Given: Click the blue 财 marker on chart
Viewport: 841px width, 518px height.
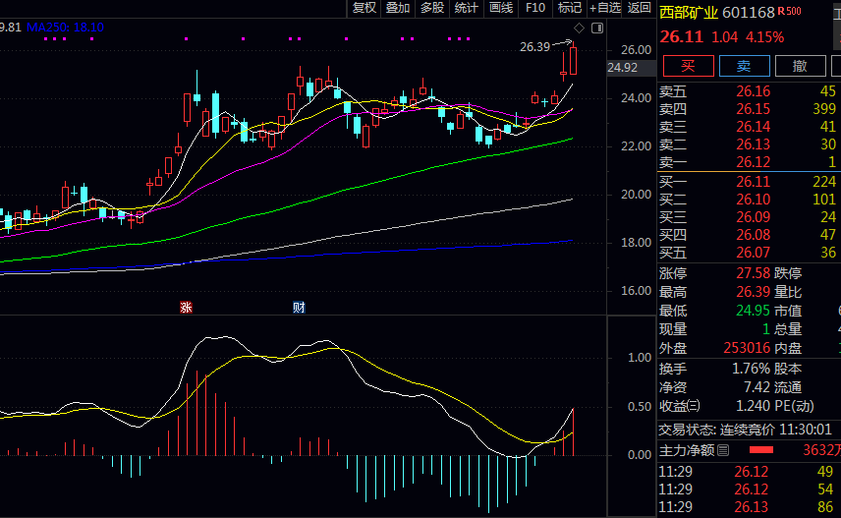Looking at the screenshot, I should click(x=299, y=307).
